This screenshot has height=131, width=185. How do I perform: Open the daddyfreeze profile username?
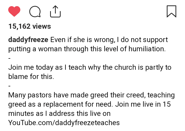28,40
